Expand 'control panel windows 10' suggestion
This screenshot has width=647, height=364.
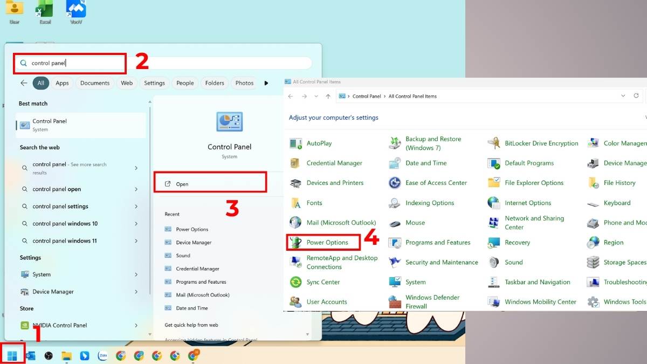[x=136, y=224]
